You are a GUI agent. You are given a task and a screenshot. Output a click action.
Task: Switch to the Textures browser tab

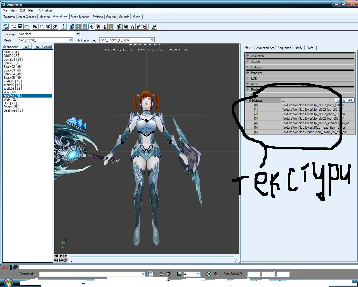[9, 17]
